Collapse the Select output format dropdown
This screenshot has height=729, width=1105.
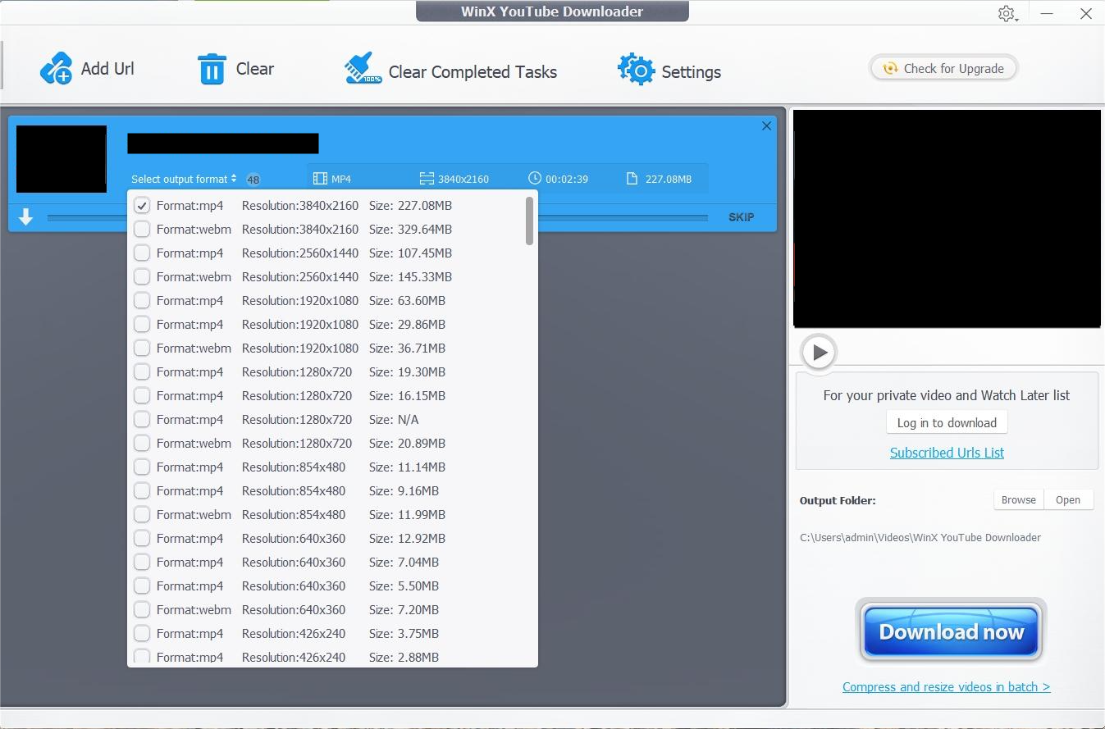(184, 179)
